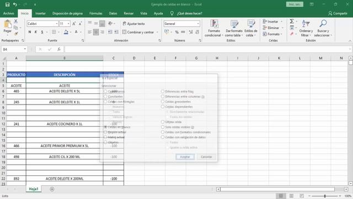Viewport: 353px width, 199px height.
Task: Select Diferencias entre columnas option
Action: click(x=183, y=97)
